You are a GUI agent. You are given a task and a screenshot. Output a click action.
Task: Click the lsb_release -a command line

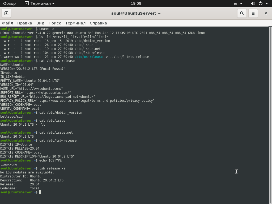pos(33,169)
